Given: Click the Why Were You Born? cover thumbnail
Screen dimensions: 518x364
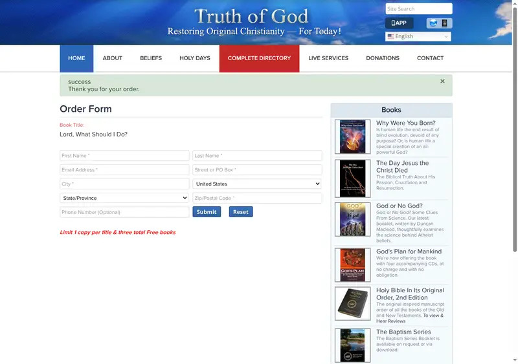Looking at the screenshot, I should click(352, 136).
